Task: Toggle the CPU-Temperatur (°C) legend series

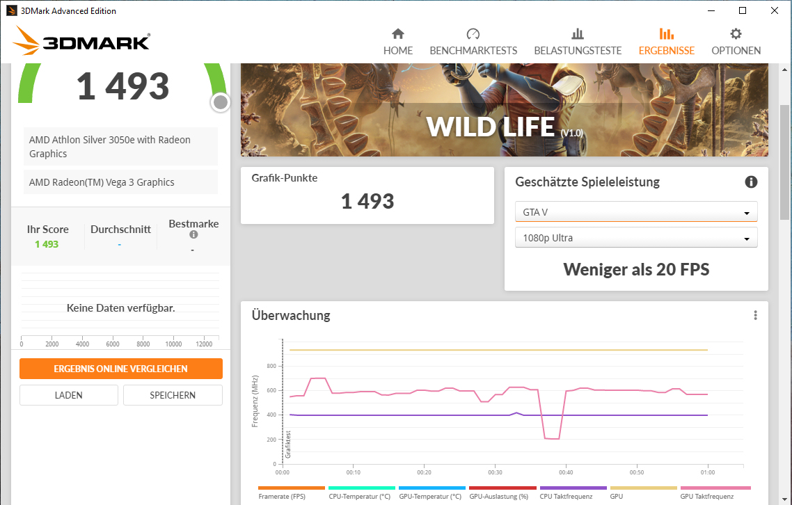Action: coord(362,493)
